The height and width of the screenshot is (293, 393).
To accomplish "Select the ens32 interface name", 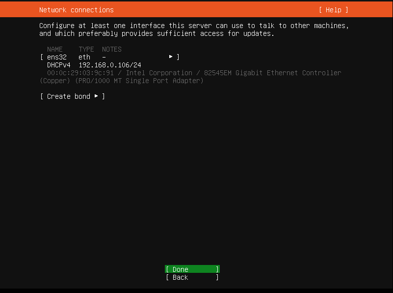I will click(x=56, y=57).
